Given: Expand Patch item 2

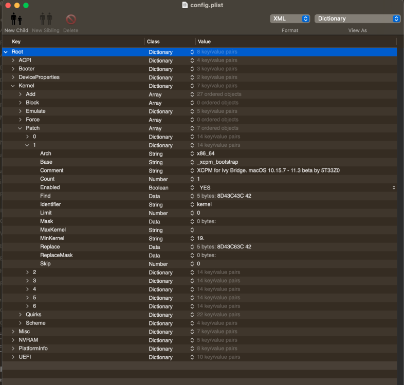Looking at the screenshot, I should point(27,272).
